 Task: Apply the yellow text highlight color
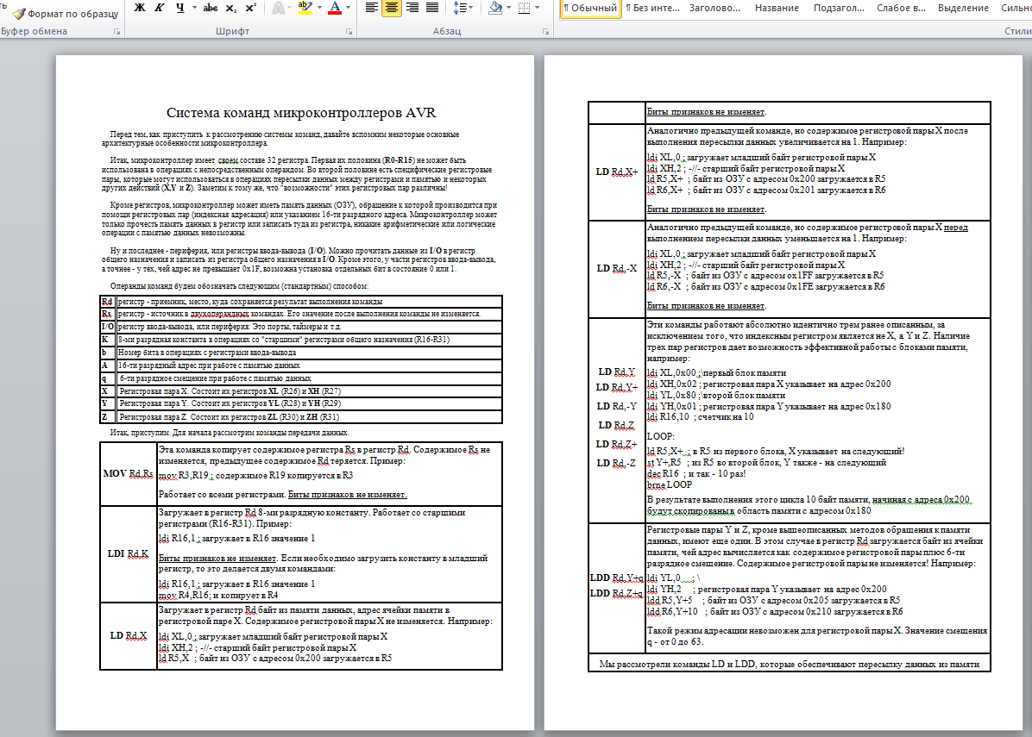click(305, 8)
